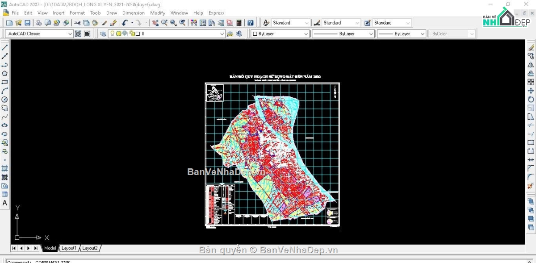536x263 pixels.
Task: Click the Undo arrow icon
Action: point(125,23)
